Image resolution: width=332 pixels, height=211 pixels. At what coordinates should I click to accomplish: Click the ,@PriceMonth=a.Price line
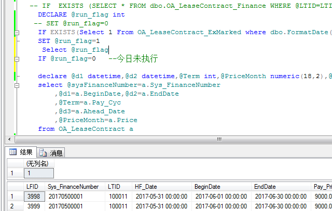[96, 120]
